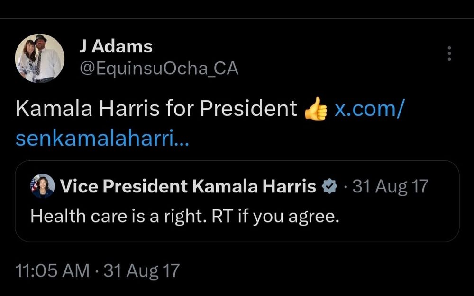Click the 'Kamala Harris for President' text

[x=156, y=109]
